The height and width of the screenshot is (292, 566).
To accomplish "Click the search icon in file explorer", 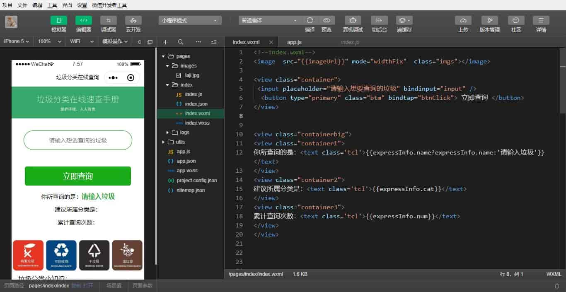I will coord(181,42).
